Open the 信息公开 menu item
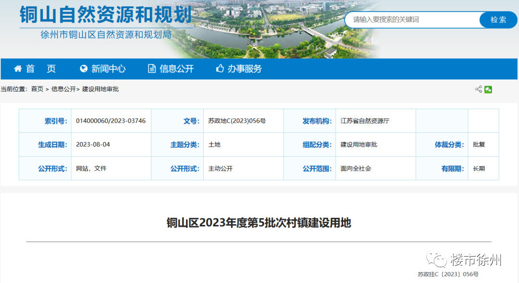Viewport: 519px width, 283px height. pyautogui.click(x=177, y=69)
